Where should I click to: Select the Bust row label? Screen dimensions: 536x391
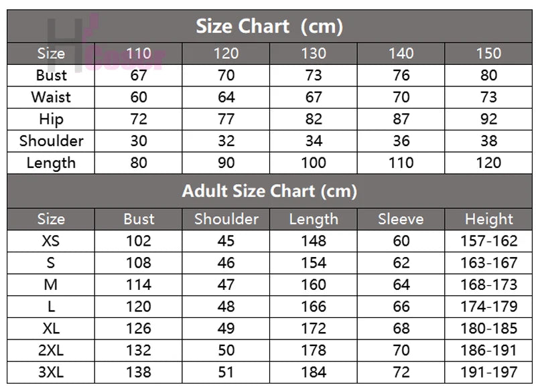[51, 76]
